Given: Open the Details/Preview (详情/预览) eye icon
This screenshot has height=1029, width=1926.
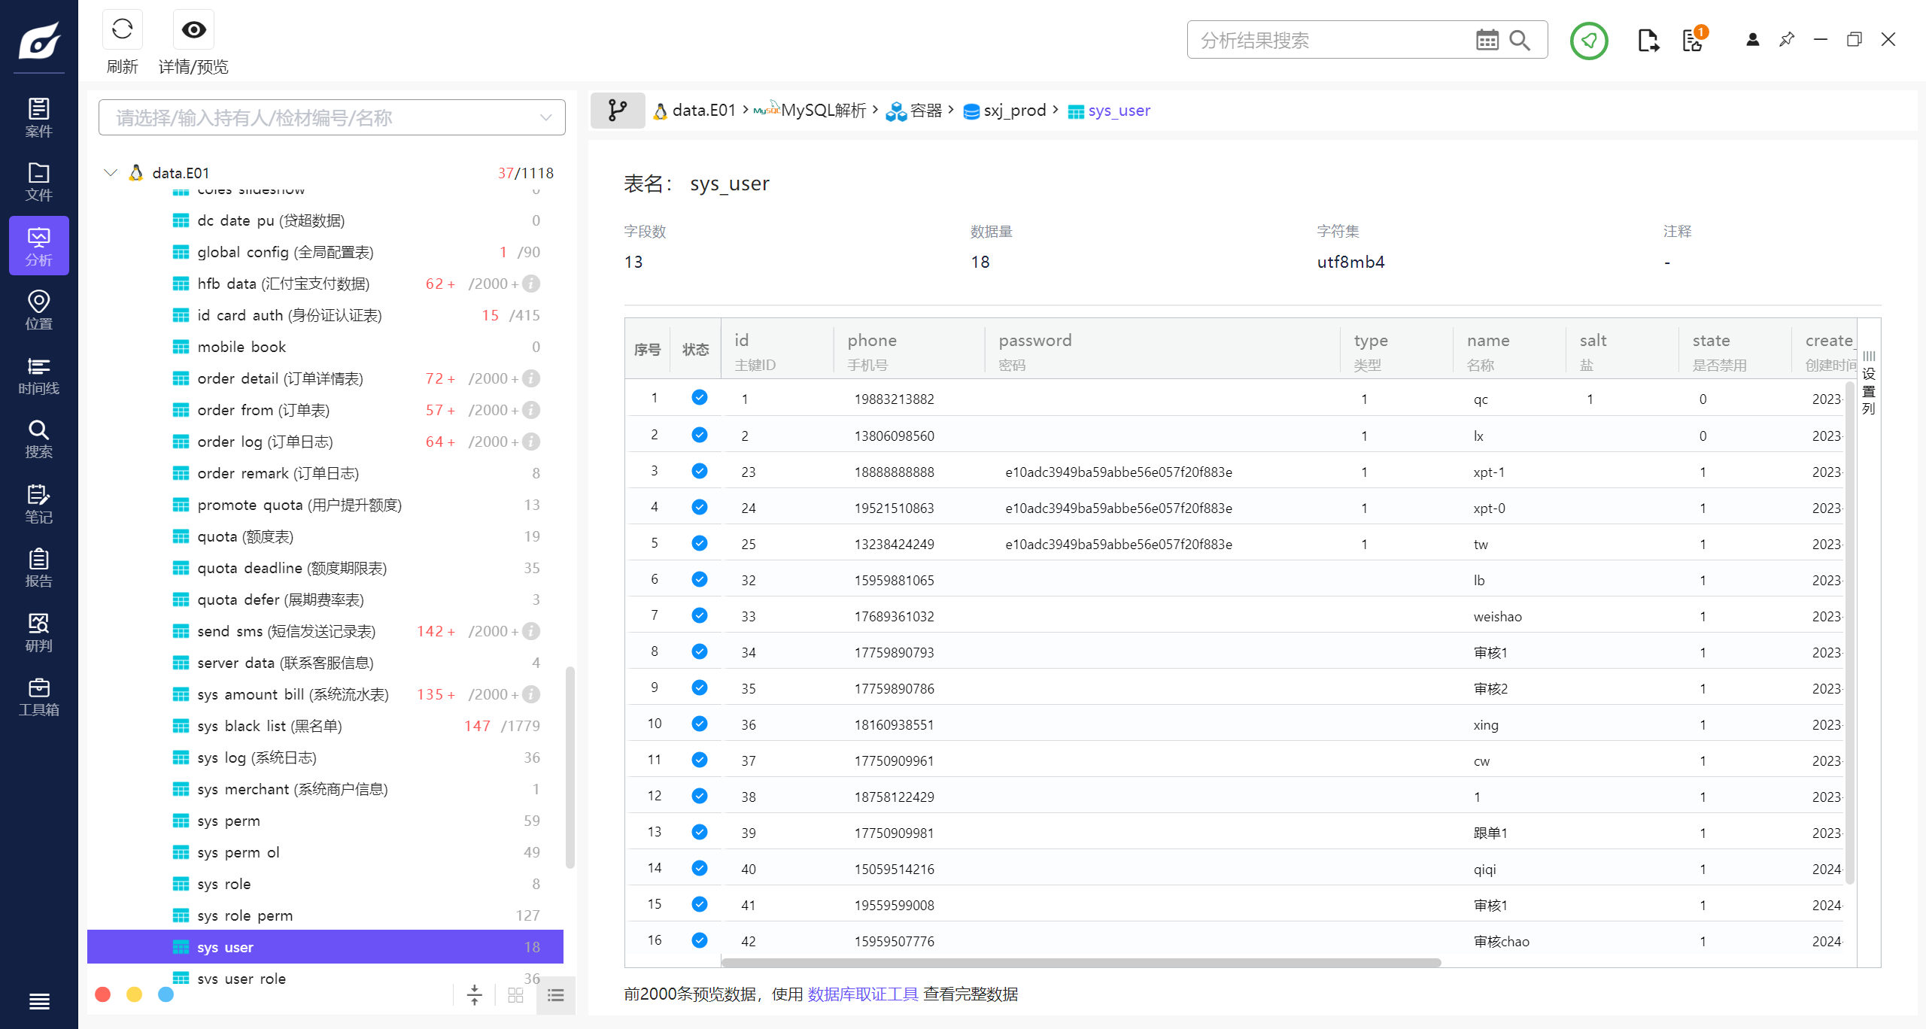Looking at the screenshot, I should click(193, 30).
